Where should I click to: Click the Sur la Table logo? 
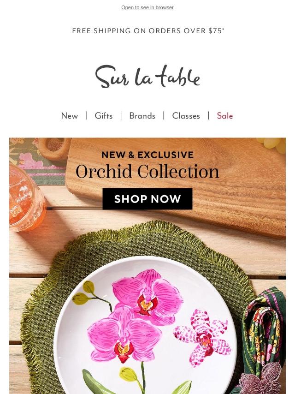[x=147, y=77]
